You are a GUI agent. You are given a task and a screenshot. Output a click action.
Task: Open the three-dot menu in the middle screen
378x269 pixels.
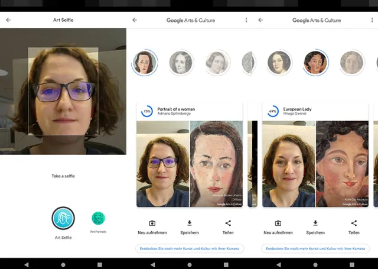pos(246,20)
